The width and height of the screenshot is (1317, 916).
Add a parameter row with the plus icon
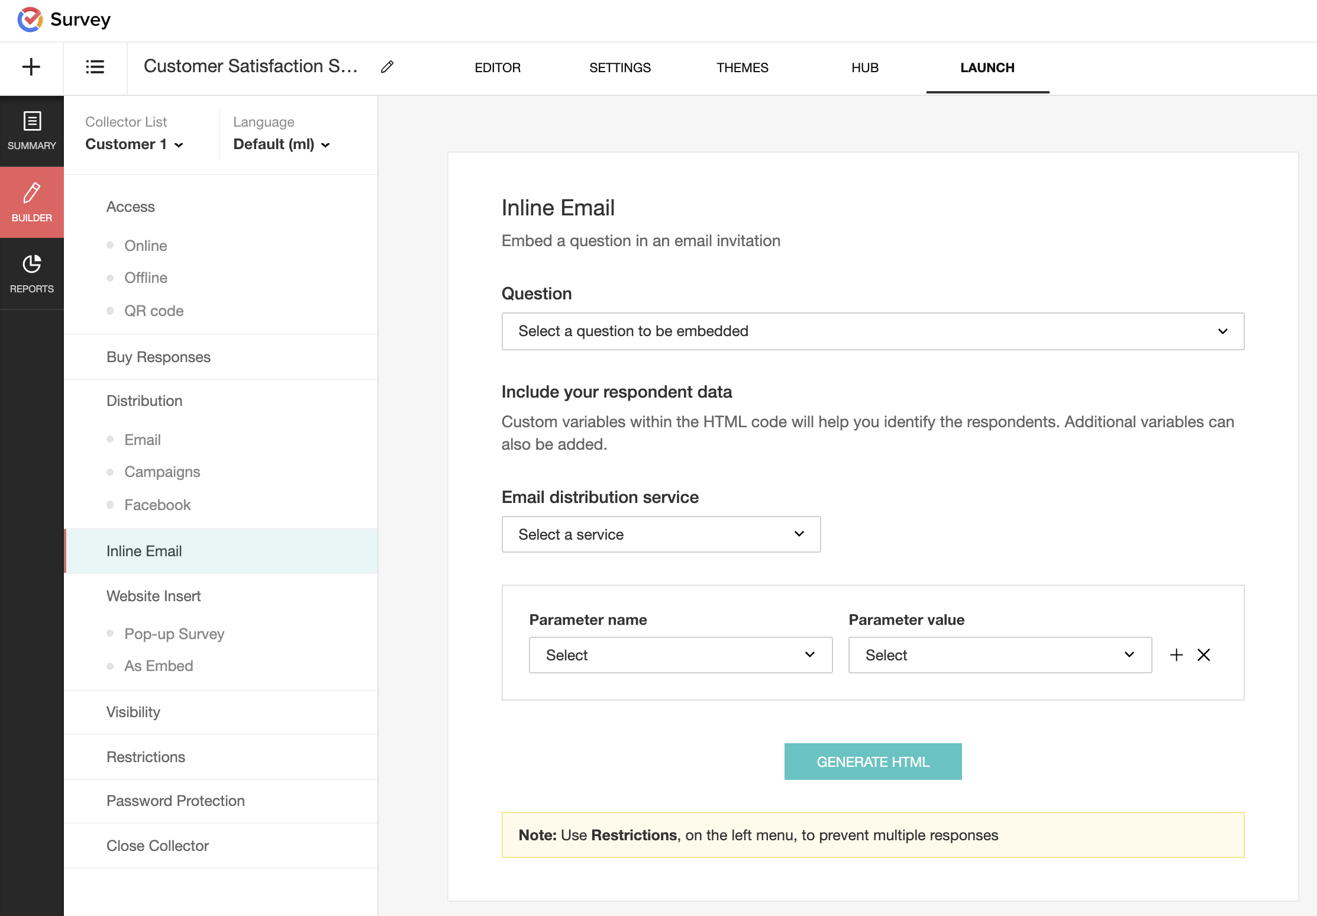(x=1176, y=655)
